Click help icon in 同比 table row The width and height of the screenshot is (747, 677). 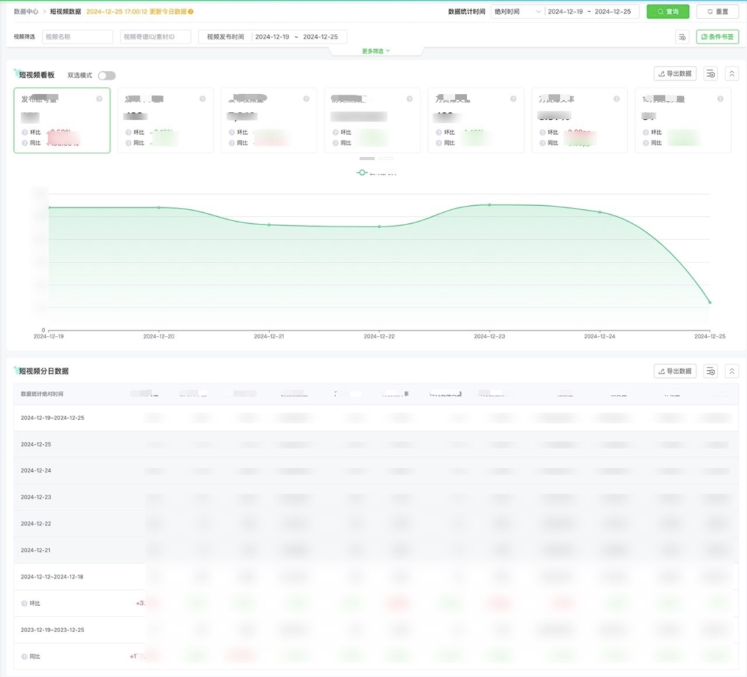(24, 656)
